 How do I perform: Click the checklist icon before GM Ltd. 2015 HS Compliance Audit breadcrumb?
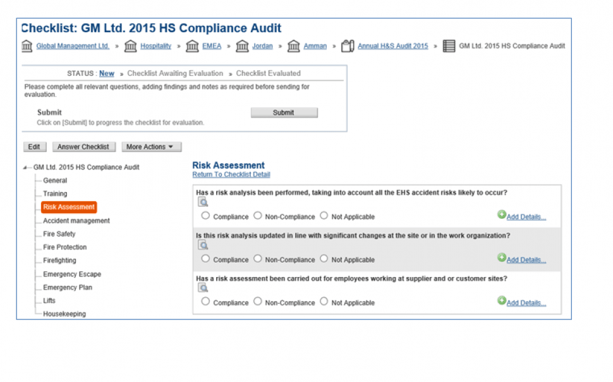[449, 46]
